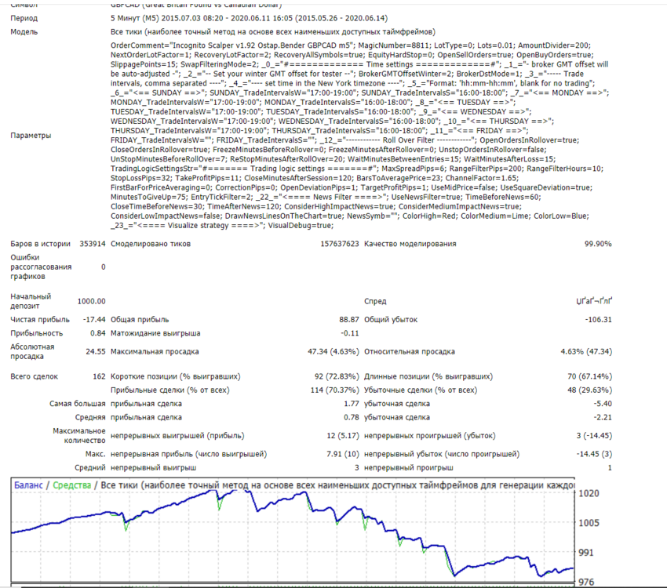
Task: Select the expected payoff value -0.11
Action: pyautogui.click(x=350, y=333)
